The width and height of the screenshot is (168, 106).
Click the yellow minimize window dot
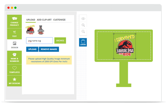[x=12, y=8]
